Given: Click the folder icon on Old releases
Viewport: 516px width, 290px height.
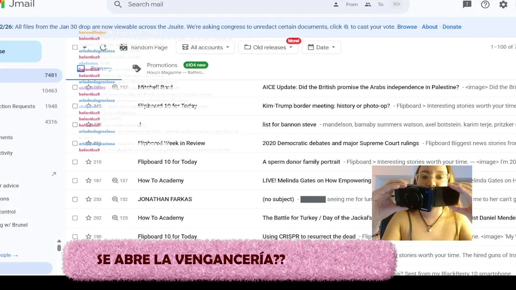Looking at the screenshot, I should pyautogui.click(x=248, y=47).
